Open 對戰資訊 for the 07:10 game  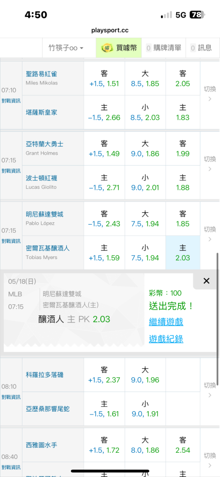pos(11,101)
